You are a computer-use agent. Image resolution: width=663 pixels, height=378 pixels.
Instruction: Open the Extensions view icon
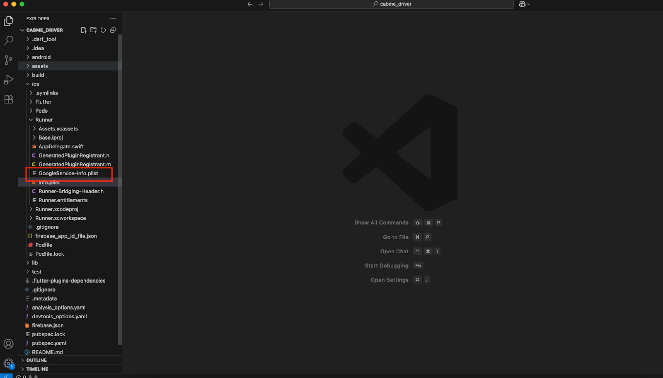pyautogui.click(x=8, y=99)
